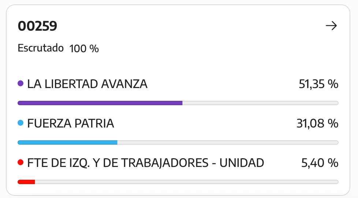Click the 5,40 % result value

320,163
